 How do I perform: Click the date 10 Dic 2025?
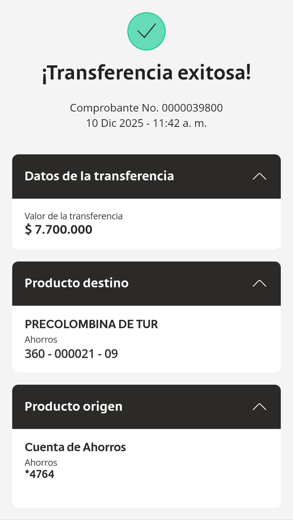click(114, 123)
